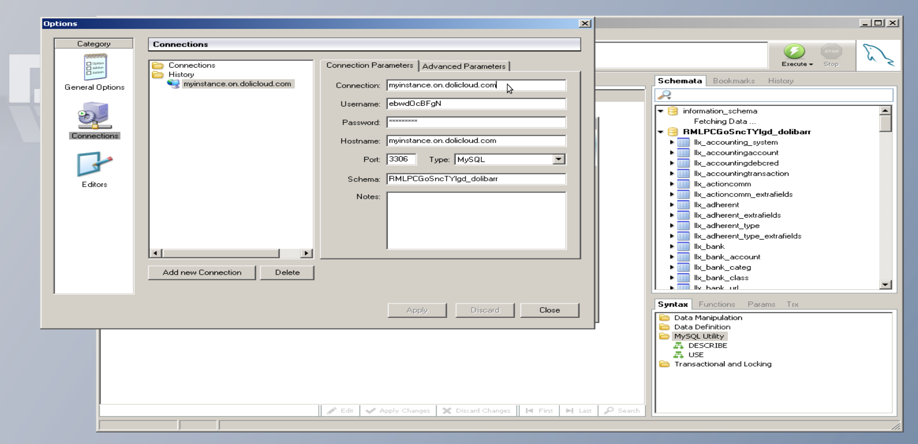The height and width of the screenshot is (444, 918).
Task: Open the Editors category icon
Action: tap(94, 165)
